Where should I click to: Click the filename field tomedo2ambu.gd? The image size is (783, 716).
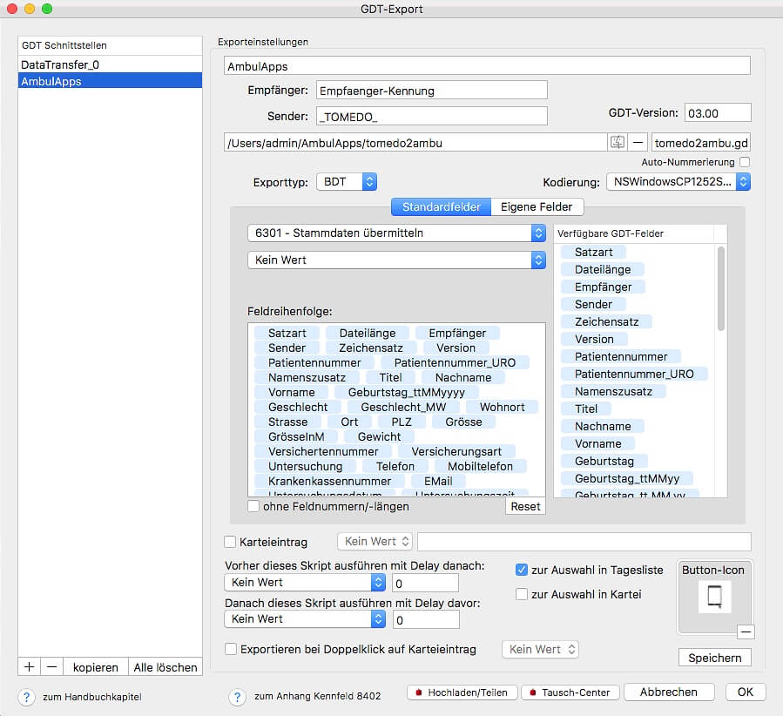pyautogui.click(x=701, y=143)
